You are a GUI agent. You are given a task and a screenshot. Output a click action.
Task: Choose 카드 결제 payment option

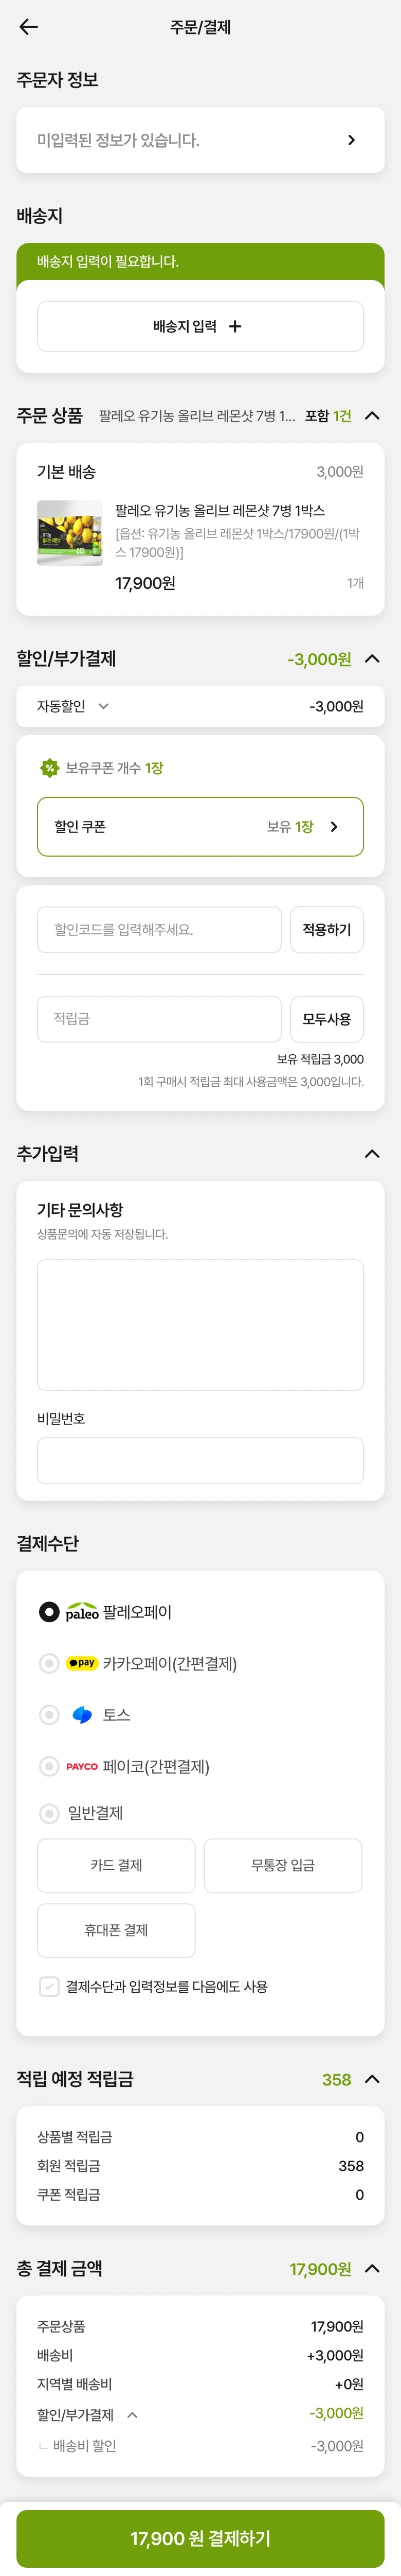(x=116, y=1865)
